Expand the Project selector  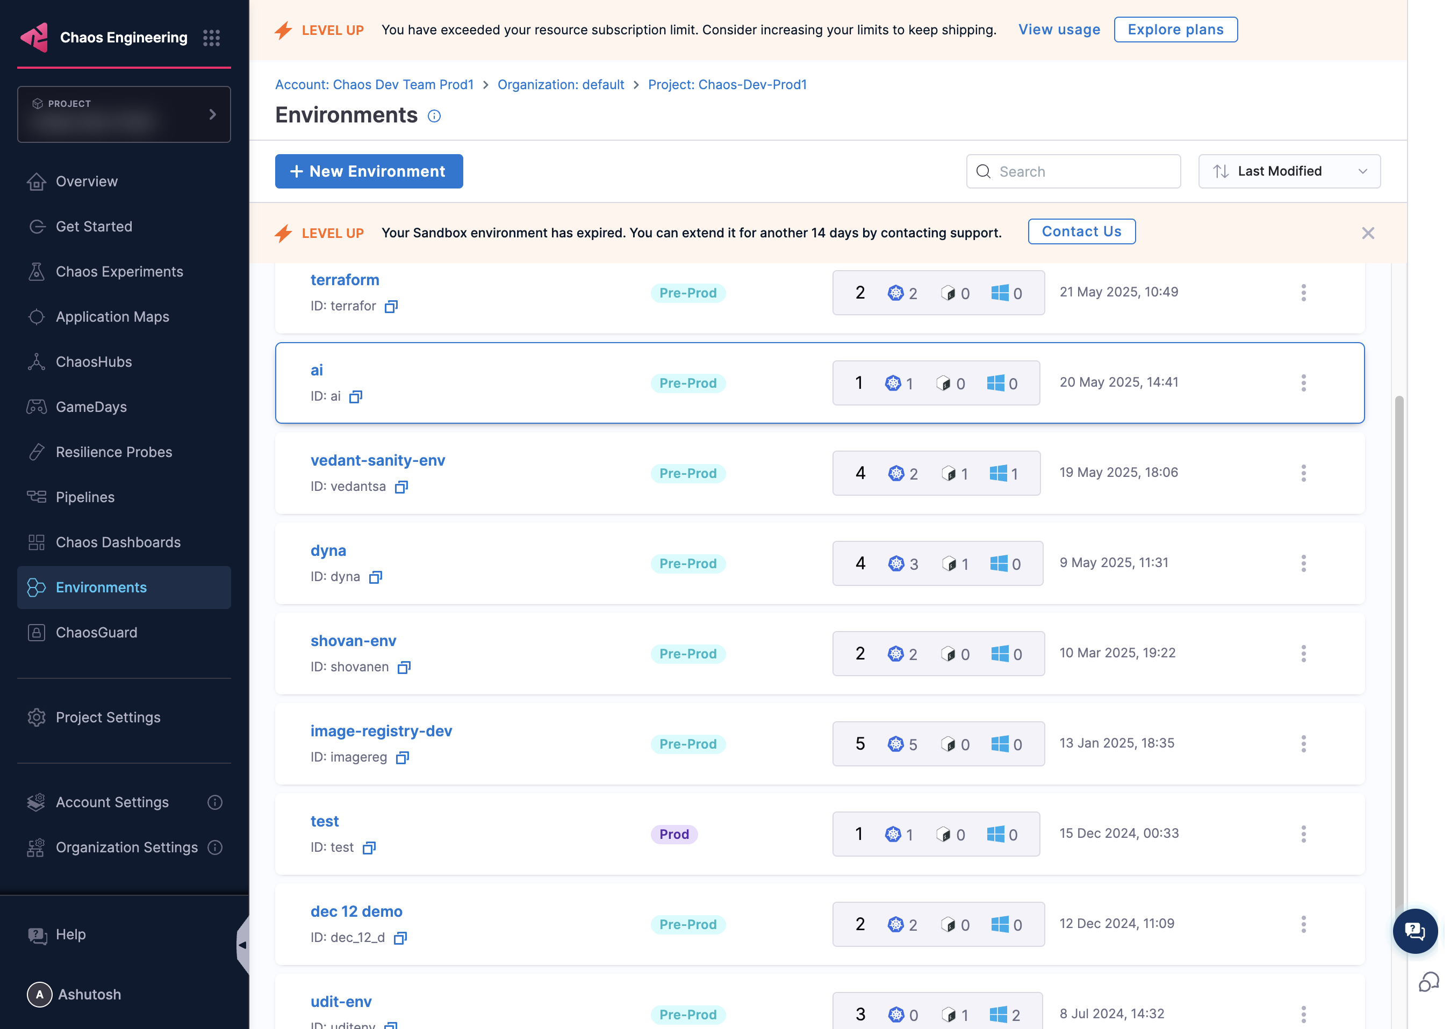124,115
